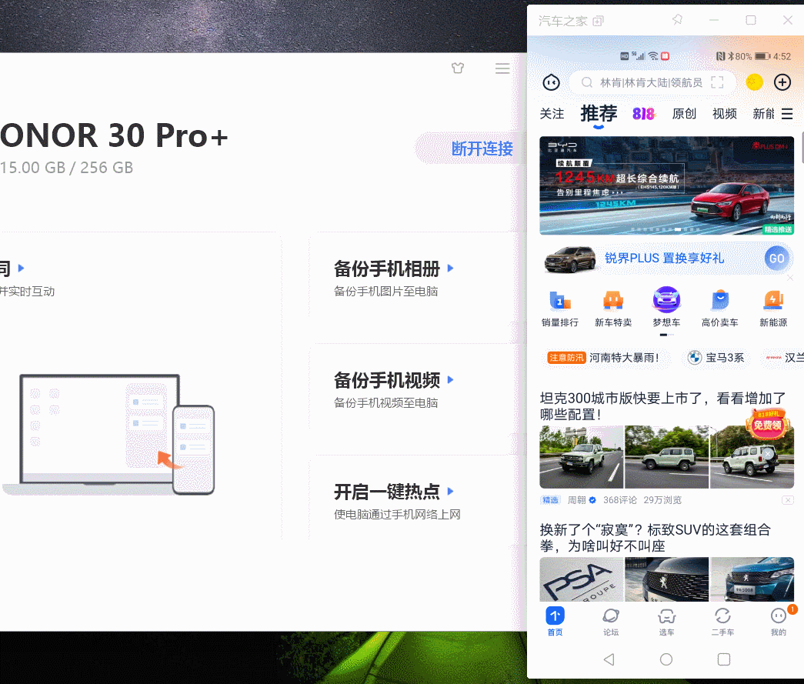Open the skin theme shirt icon
The image size is (804, 684).
458,68
